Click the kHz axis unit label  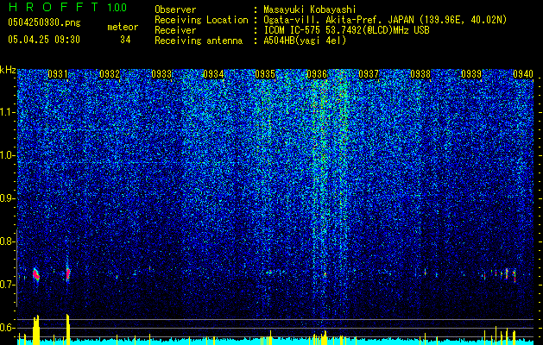tap(8, 70)
